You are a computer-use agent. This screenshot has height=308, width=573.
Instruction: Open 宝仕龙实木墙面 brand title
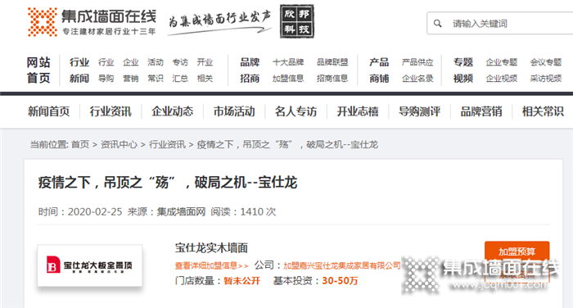click(211, 248)
